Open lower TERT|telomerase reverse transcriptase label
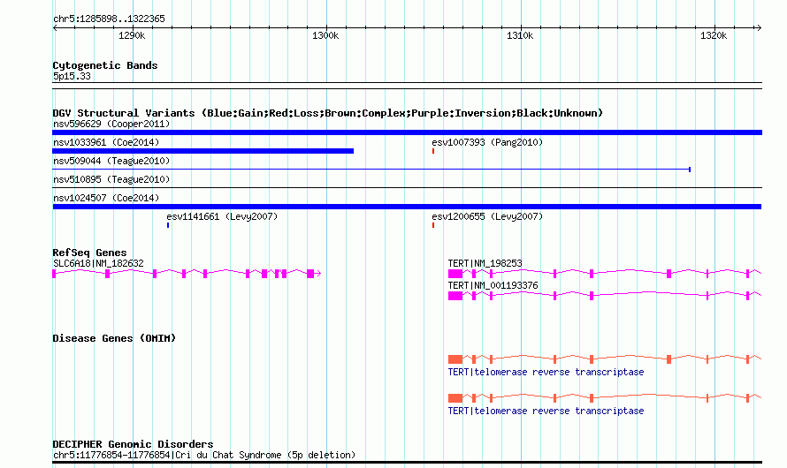Viewport: 787px width, 468px height. click(x=546, y=411)
